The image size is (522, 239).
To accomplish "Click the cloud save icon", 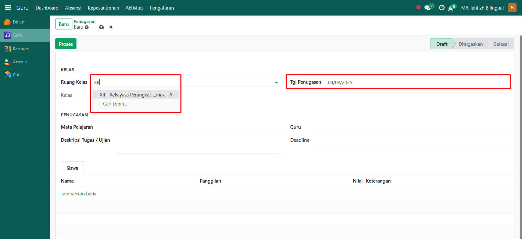I will click(102, 27).
